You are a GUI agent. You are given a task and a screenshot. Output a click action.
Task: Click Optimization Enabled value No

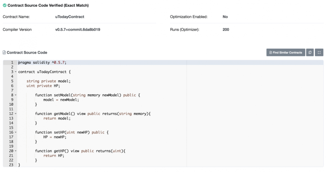point(225,17)
